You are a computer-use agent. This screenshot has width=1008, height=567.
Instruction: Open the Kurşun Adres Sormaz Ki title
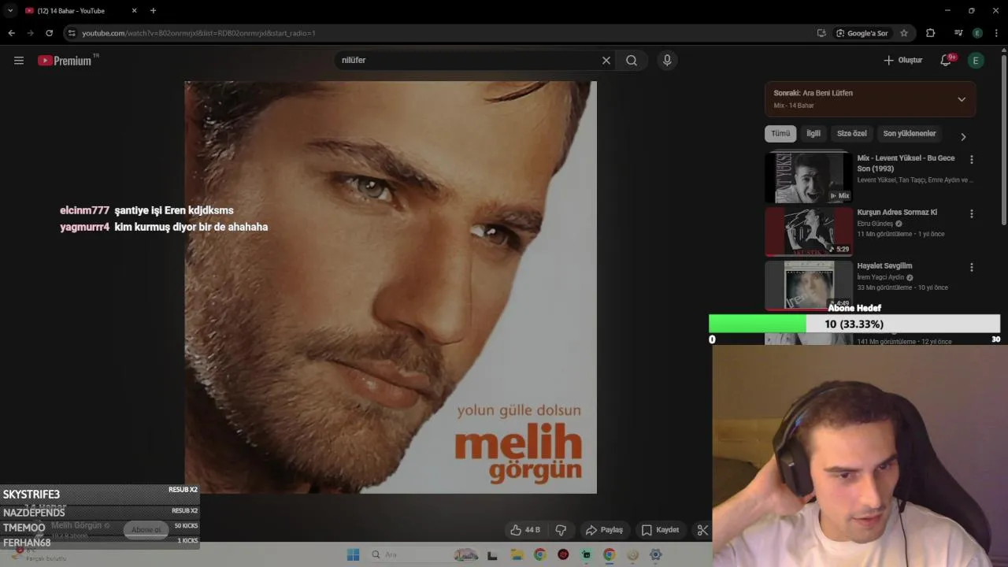click(x=897, y=213)
